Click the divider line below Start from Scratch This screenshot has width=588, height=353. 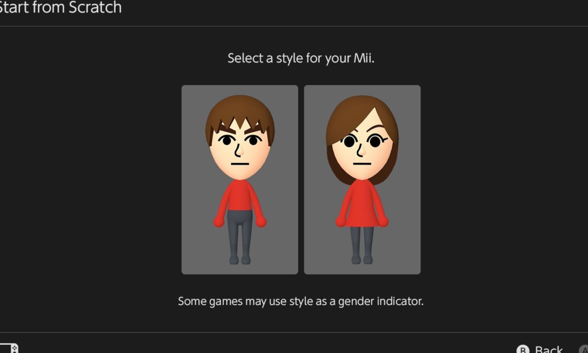[x=294, y=26]
